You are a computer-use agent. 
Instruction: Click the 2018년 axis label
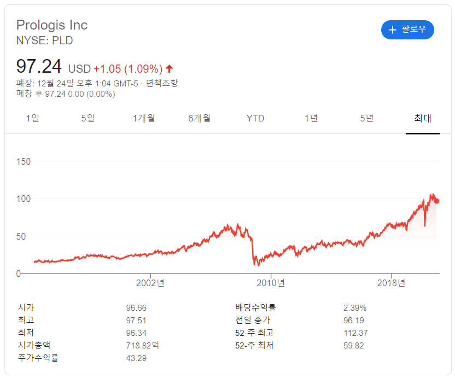pos(391,283)
